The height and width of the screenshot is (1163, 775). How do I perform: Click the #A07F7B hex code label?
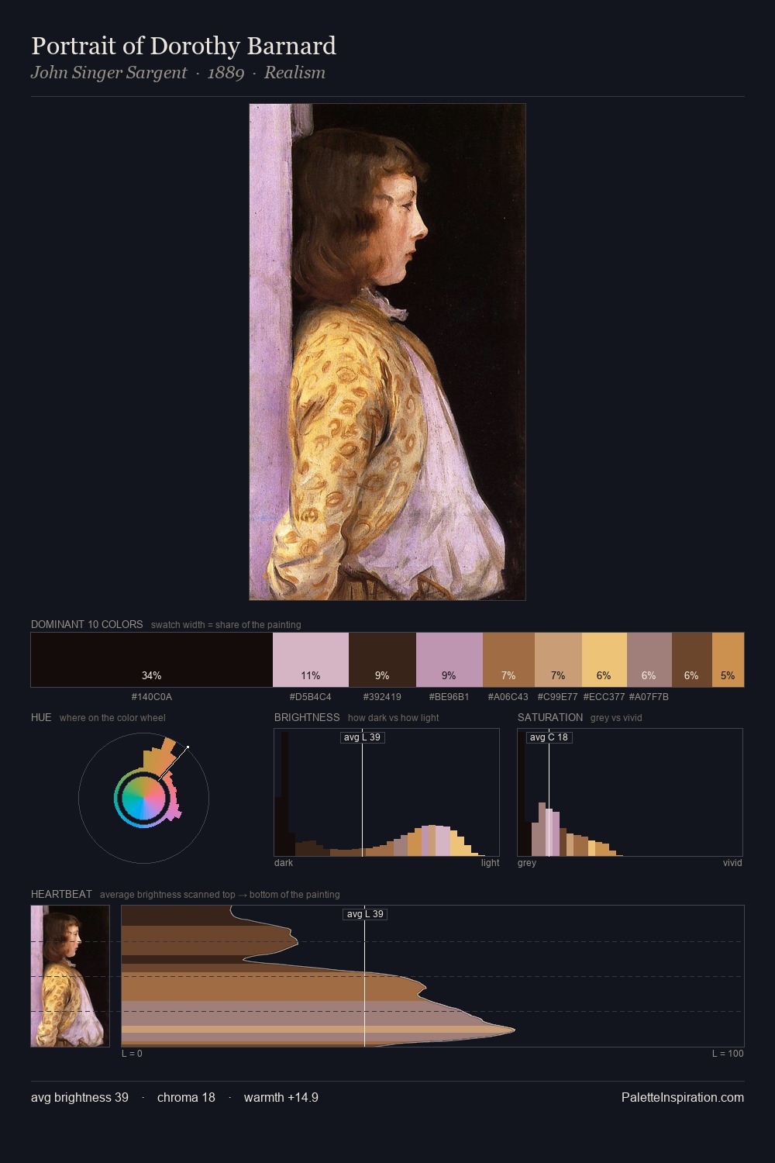(649, 697)
